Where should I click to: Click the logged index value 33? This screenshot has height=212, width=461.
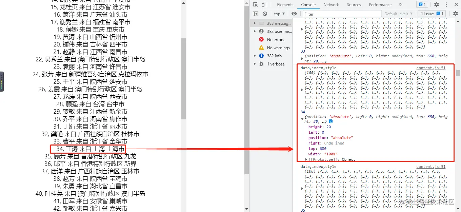[x=303, y=51]
